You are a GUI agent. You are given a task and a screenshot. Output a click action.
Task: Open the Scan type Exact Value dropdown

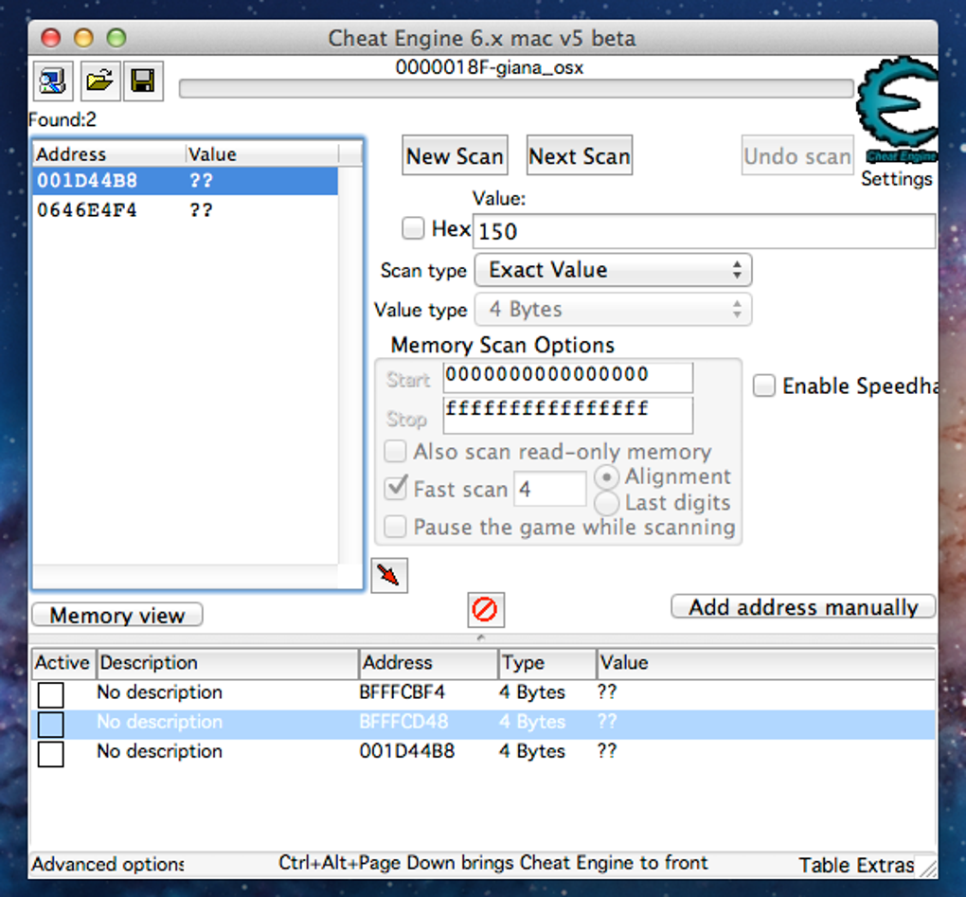pos(613,270)
